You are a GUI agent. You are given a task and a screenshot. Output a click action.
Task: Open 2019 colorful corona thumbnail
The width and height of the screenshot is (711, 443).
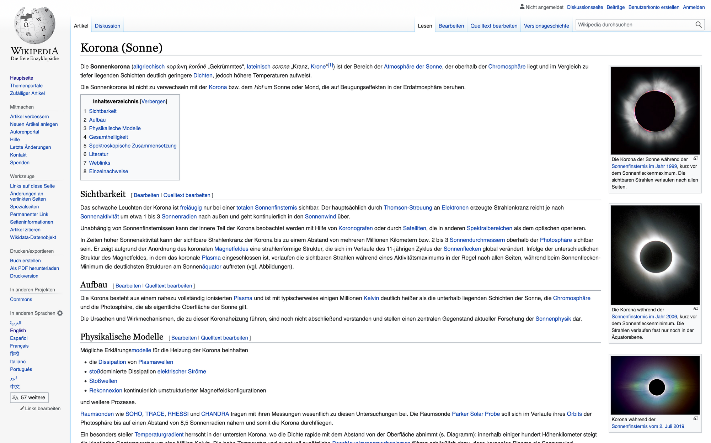click(655, 385)
